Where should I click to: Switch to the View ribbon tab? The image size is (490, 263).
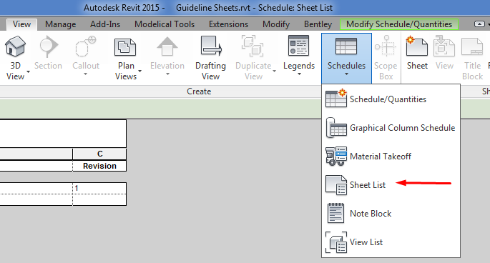pyautogui.click(x=21, y=24)
